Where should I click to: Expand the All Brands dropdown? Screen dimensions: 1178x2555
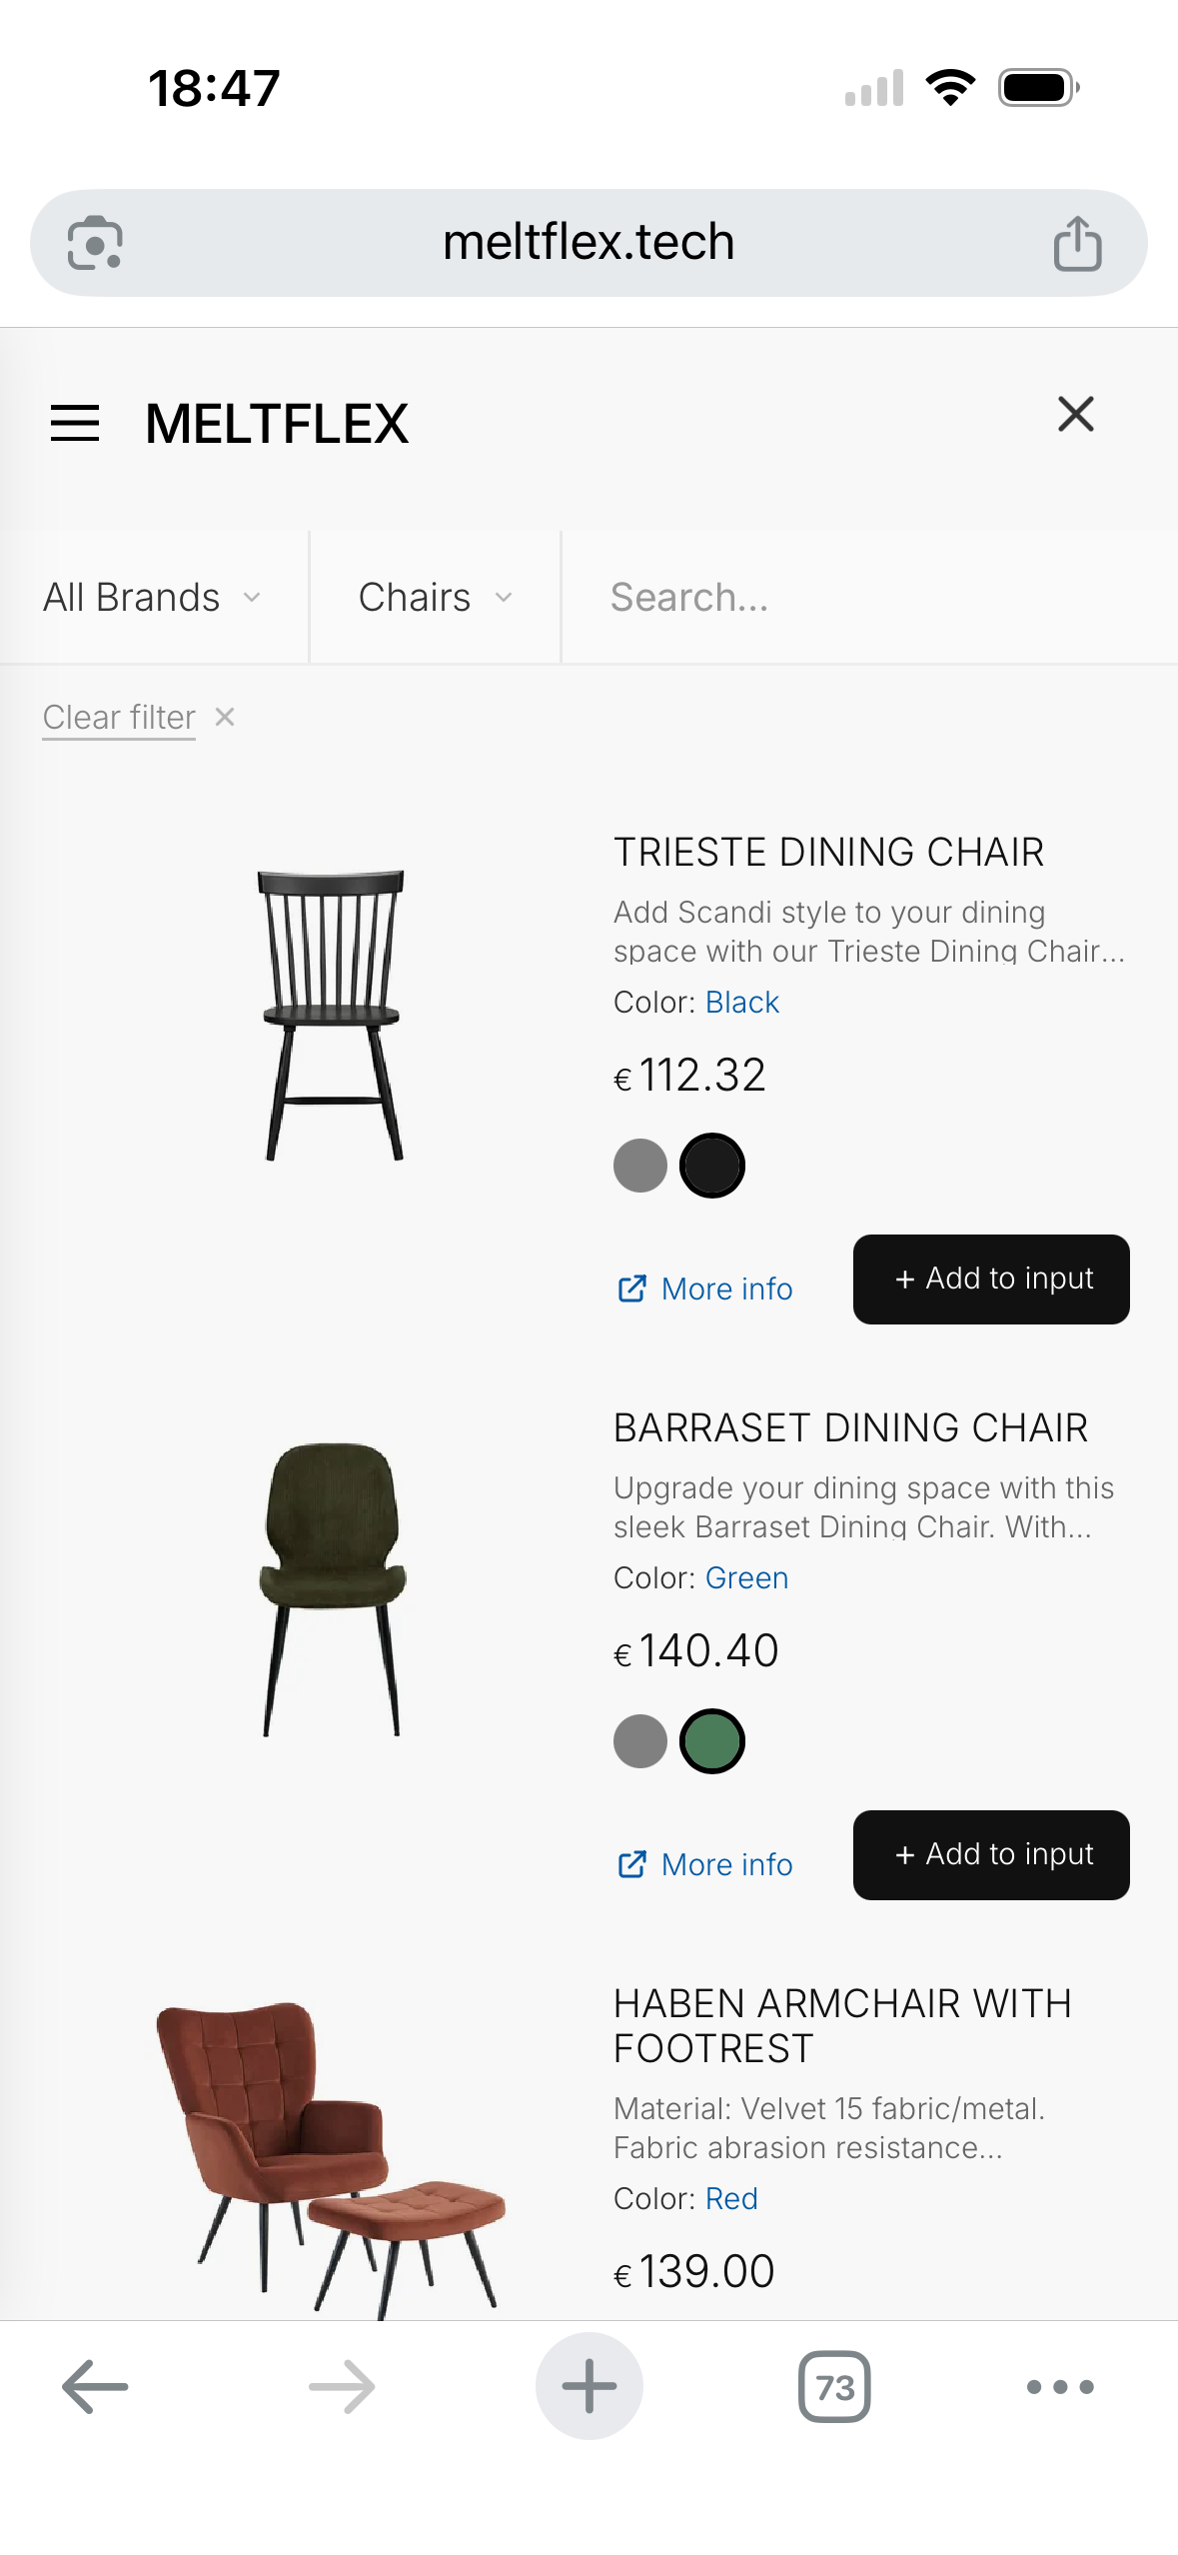point(153,598)
